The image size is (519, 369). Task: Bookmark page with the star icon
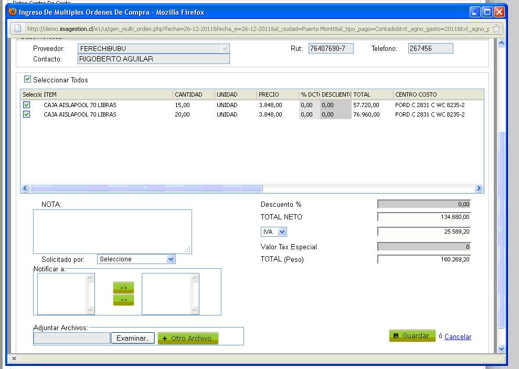(496, 28)
